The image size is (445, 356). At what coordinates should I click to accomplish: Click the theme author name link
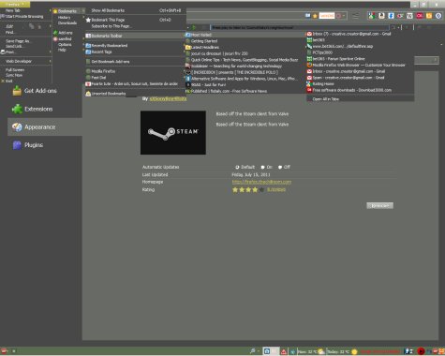coord(168,98)
